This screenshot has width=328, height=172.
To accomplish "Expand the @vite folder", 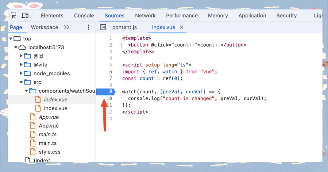I will [x=21, y=65].
